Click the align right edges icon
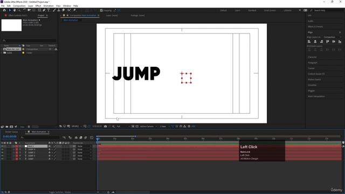Viewport: 345px width, 194px height. click(321, 41)
